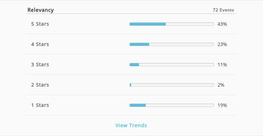The height and width of the screenshot is (136, 263).
Task: Click the 2% value label
Action: tap(221, 85)
